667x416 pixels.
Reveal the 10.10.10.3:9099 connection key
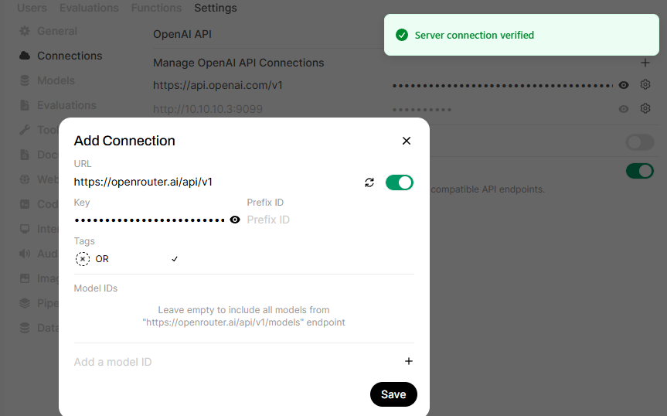click(624, 109)
